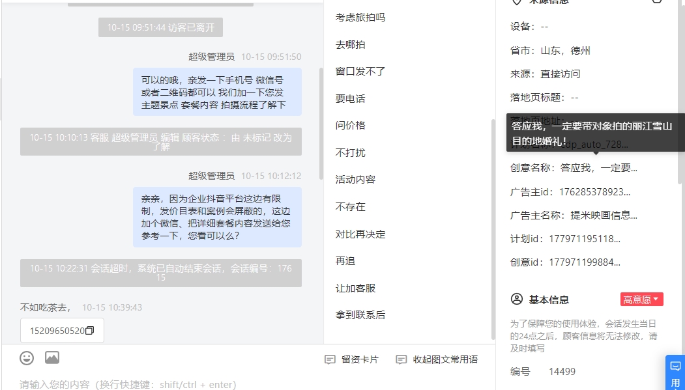Viewport: 685px width, 390px height.
Task: Select quick phrase 拿到联系后
Action: point(360,315)
